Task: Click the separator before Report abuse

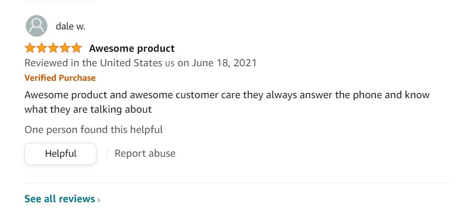Action: click(x=107, y=154)
